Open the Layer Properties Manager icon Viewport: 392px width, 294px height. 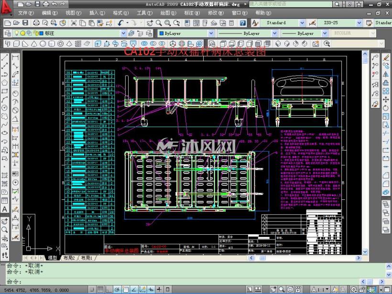point(8,33)
